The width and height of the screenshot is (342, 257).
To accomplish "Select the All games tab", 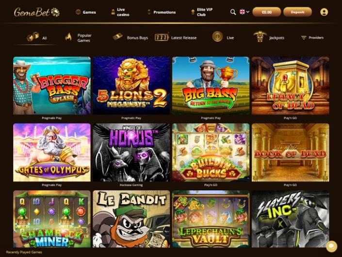I will point(36,37).
